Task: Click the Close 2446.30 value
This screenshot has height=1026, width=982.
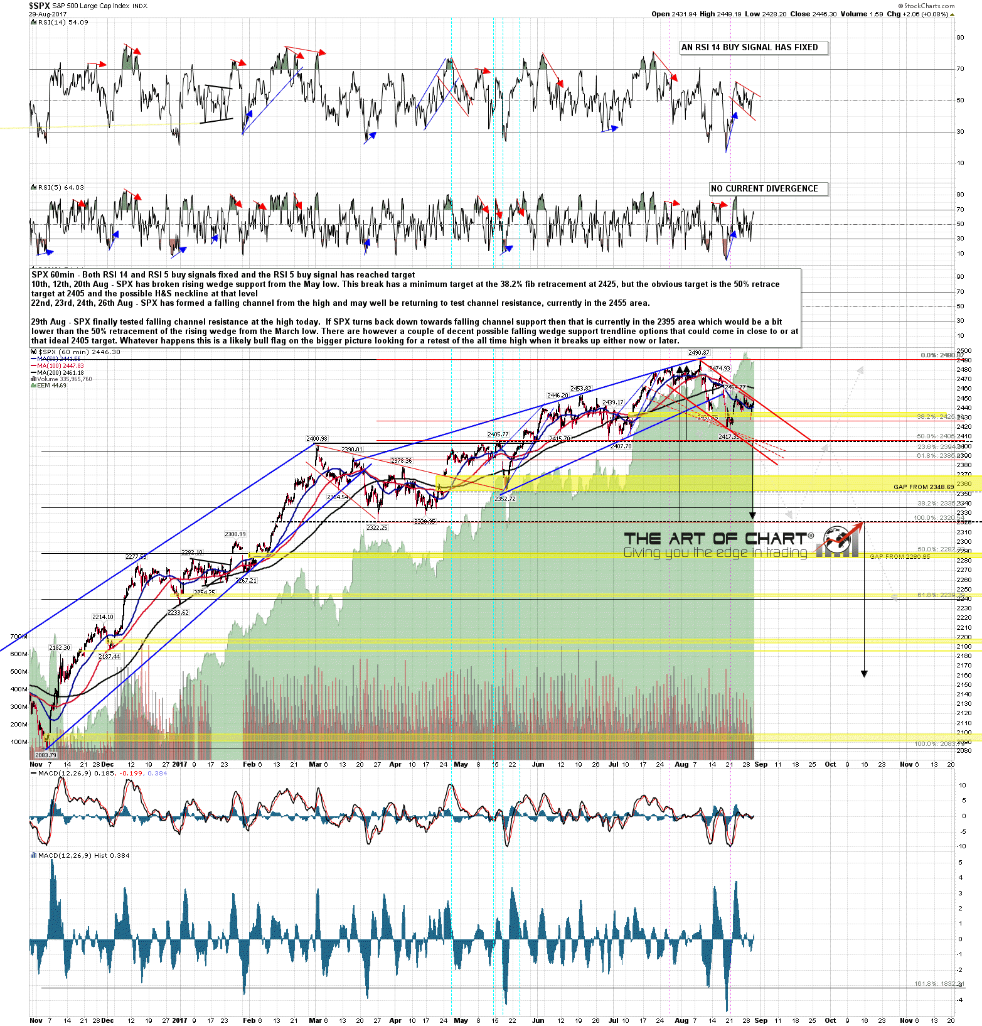Action: click(x=813, y=14)
